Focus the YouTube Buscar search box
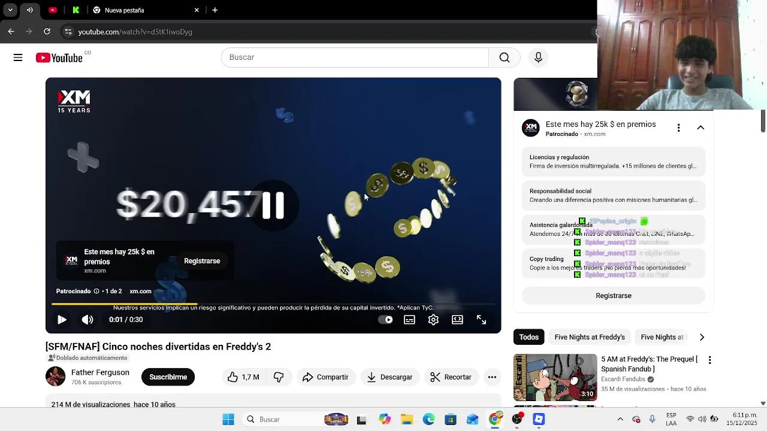Image resolution: width=767 pixels, height=431 pixels. pos(355,57)
